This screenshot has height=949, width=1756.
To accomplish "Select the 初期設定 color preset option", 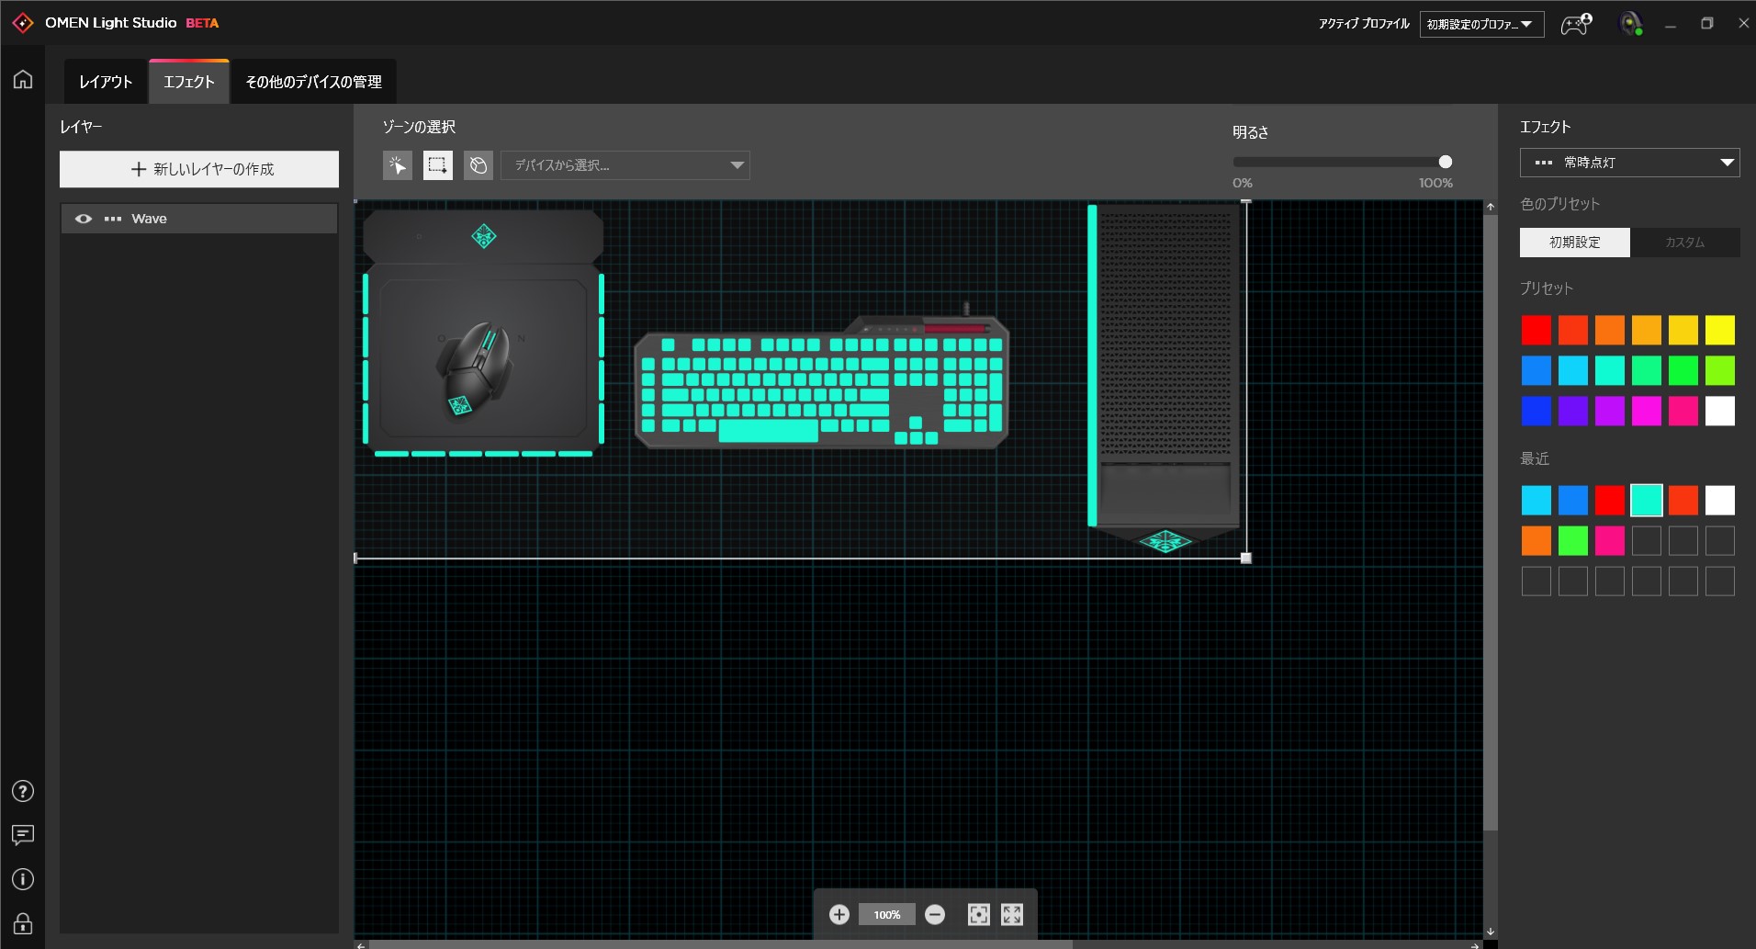I will [1574, 243].
